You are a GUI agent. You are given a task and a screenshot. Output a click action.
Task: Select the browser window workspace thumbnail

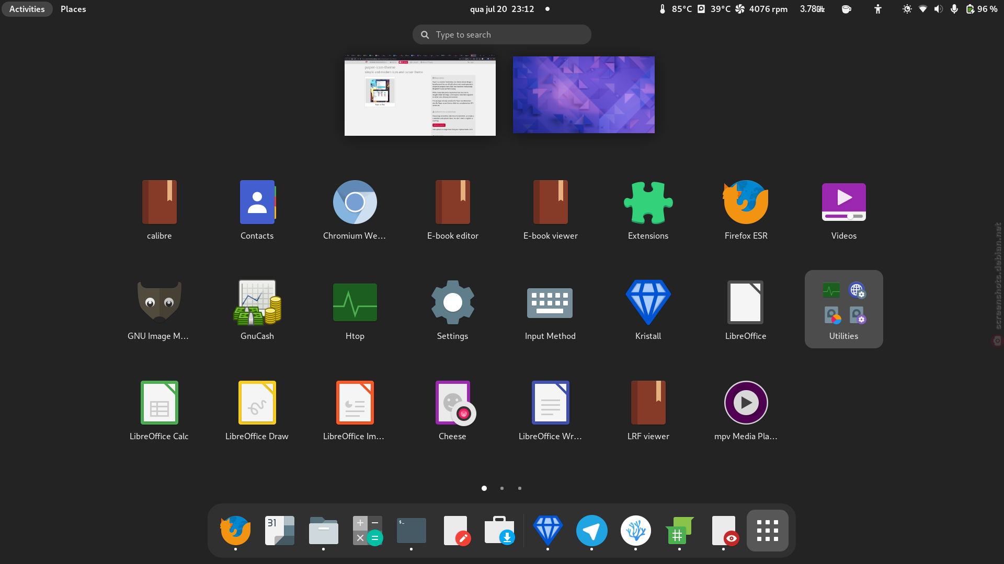(420, 95)
